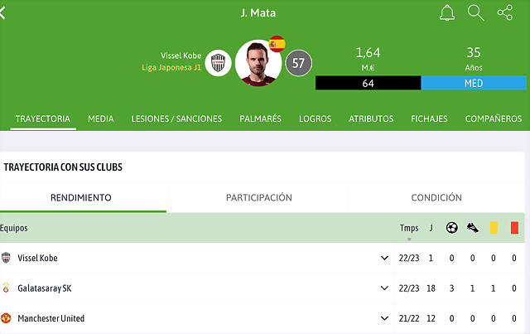Sort by yellow cards column icon
This screenshot has height=334, width=530.
(x=494, y=228)
